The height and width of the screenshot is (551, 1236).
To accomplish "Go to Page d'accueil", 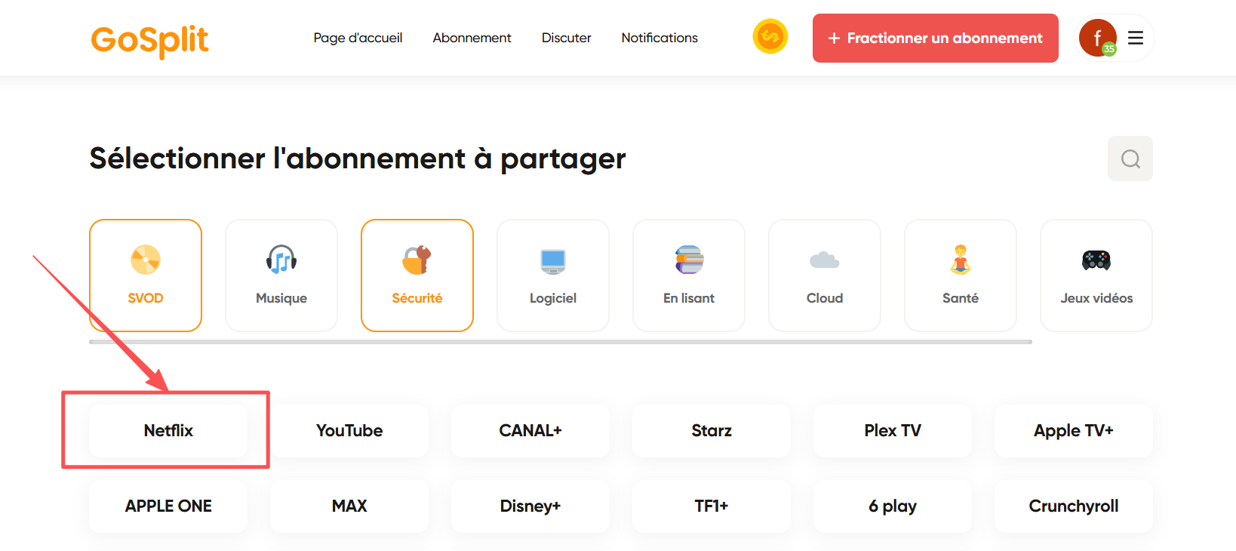I will (x=358, y=38).
